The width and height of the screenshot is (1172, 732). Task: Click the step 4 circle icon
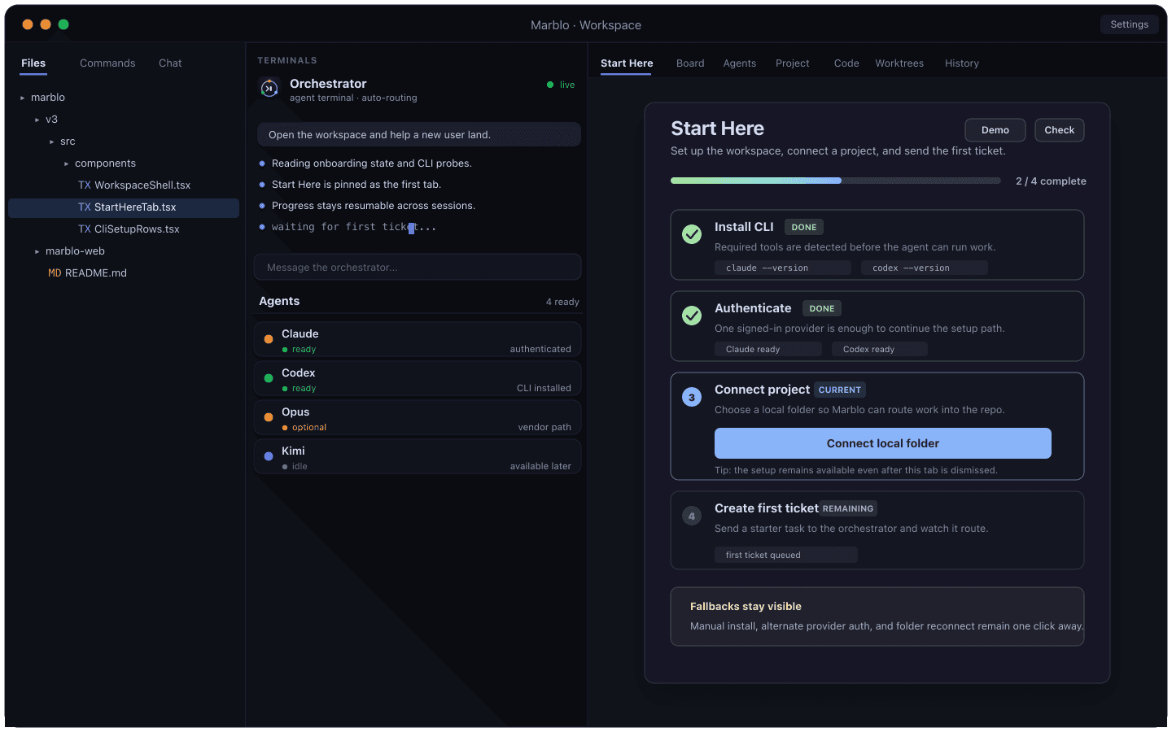692,516
